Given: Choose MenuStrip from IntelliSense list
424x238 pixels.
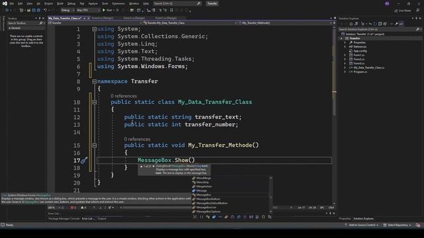Looking at the screenshot, I should tap(202, 182).
